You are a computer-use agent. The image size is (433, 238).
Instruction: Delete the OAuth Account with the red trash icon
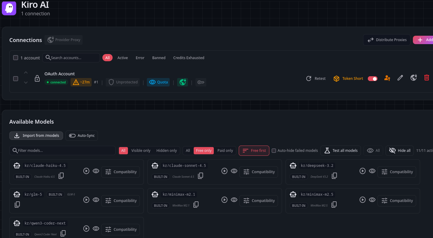[x=426, y=78]
